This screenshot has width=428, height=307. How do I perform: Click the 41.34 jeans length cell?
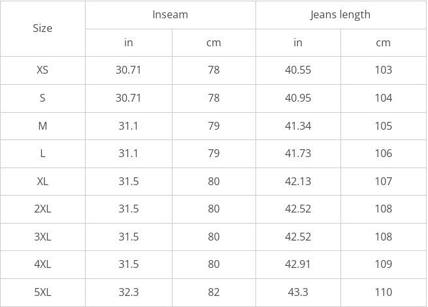(298, 126)
